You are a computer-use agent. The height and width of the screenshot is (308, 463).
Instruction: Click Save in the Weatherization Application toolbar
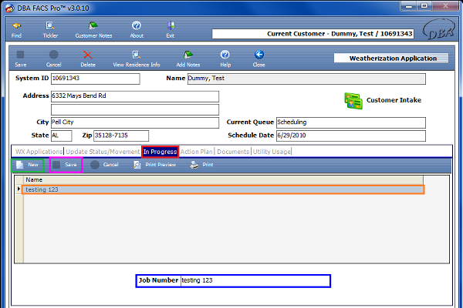[x=20, y=59]
